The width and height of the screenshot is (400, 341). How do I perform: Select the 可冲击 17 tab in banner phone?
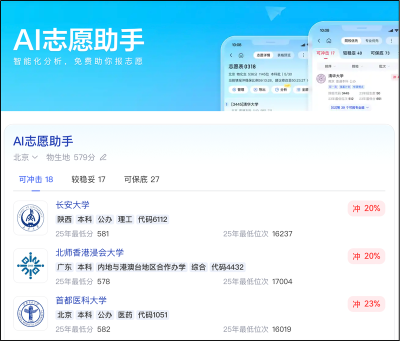(x=325, y=53)
